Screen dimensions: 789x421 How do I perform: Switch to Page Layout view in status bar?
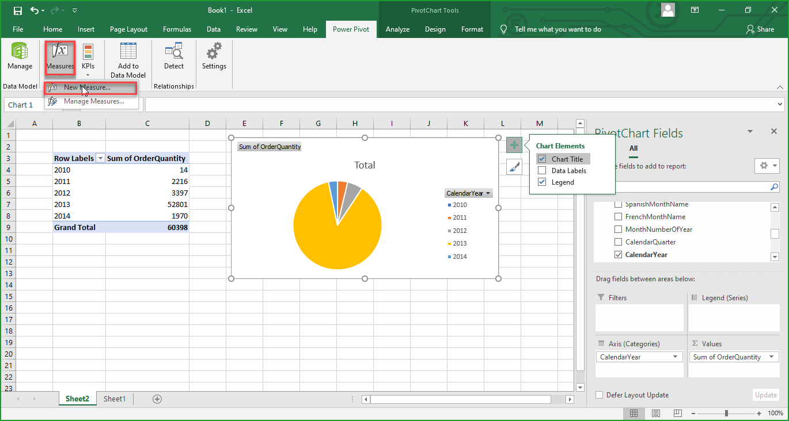[x=656, y=413]
